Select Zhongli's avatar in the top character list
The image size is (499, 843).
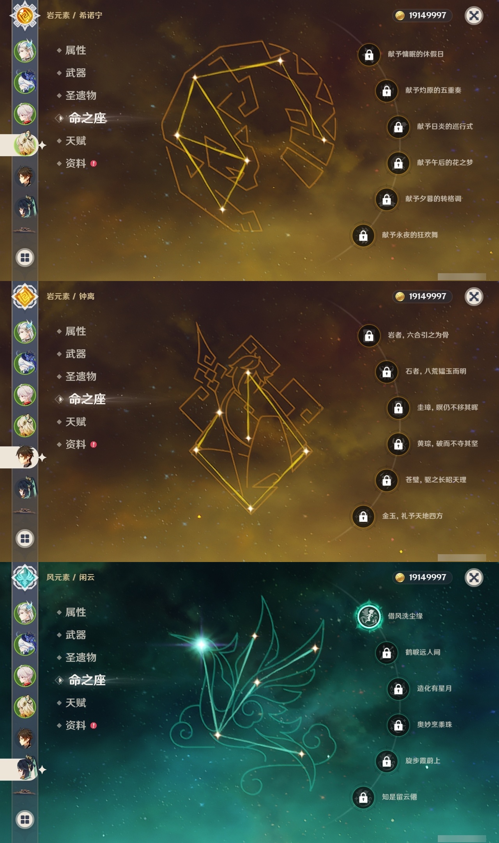(26, 176)
